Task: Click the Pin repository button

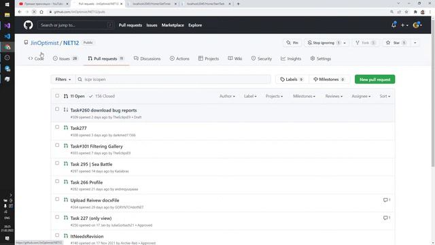Action: coord(292,43)
